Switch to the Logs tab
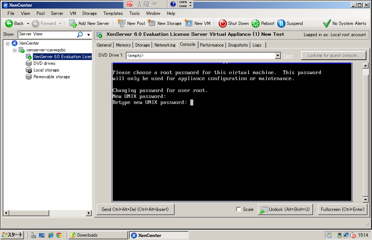 point(257,45)
